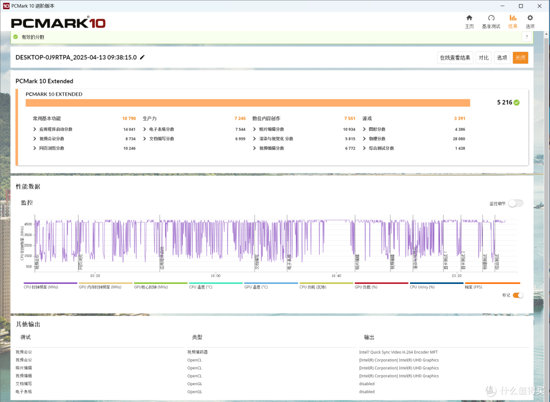Click the 视频编码器 type cell
This screenshot has height=402, width=550.
coord(198,352)
